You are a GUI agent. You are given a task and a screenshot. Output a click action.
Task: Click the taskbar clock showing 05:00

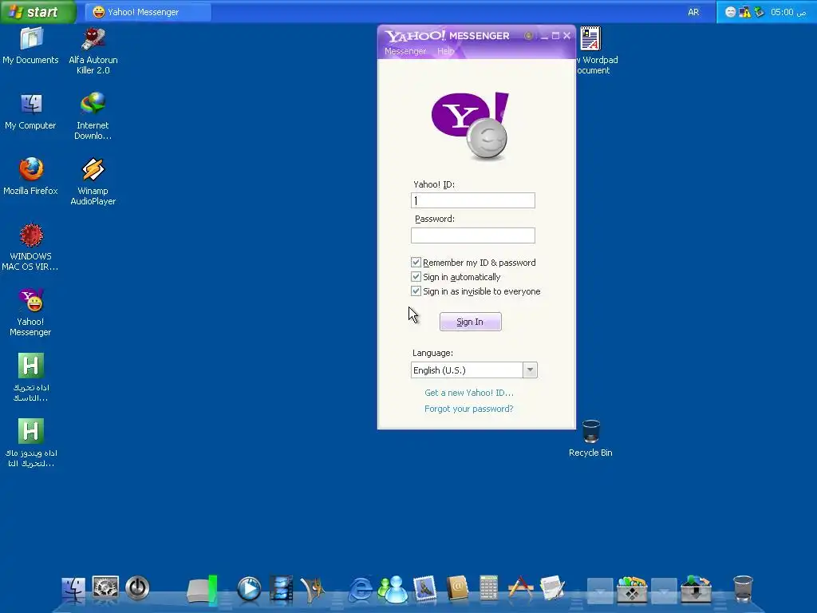pyautogui.click(x=788, y=12)
